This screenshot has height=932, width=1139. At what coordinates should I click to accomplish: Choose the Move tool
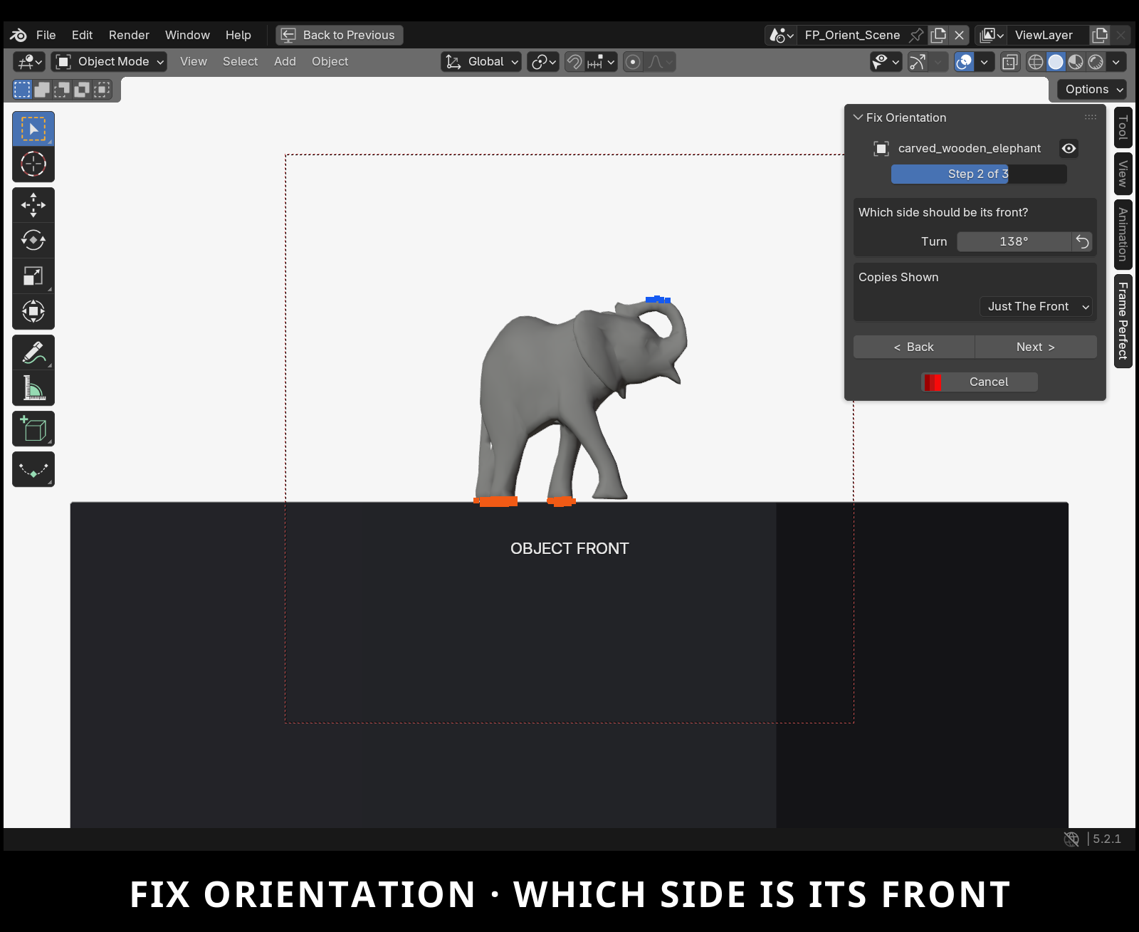33,205
